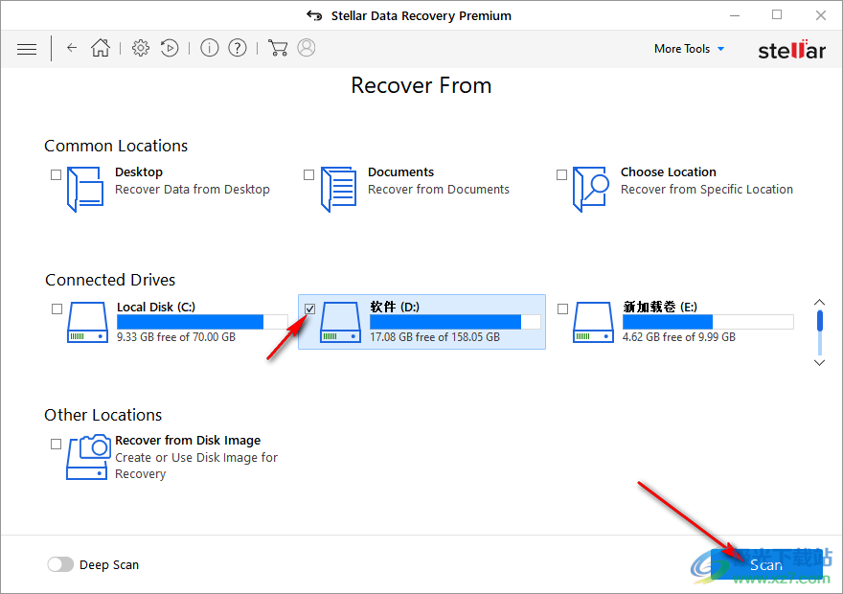Open settings gear icon

click(x=141, y=48)
